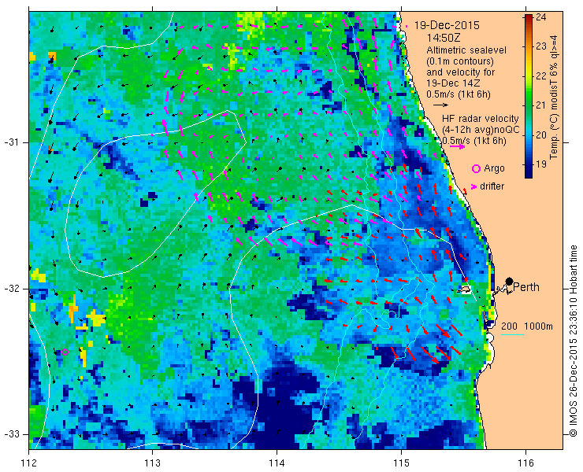Click the '19-Dec-2015' date text
Screen dimensions: 583x472
[447, 26]
